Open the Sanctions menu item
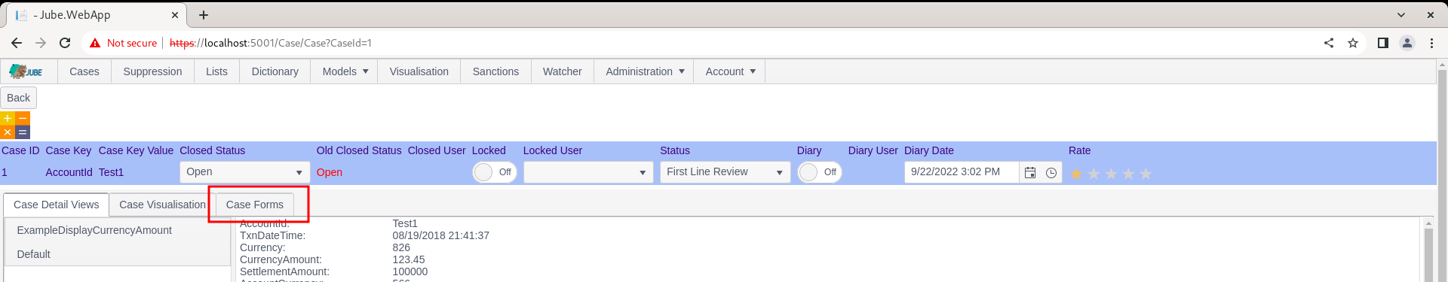The width and height of the screenshot is (1448, 282). tap(495, 71)
